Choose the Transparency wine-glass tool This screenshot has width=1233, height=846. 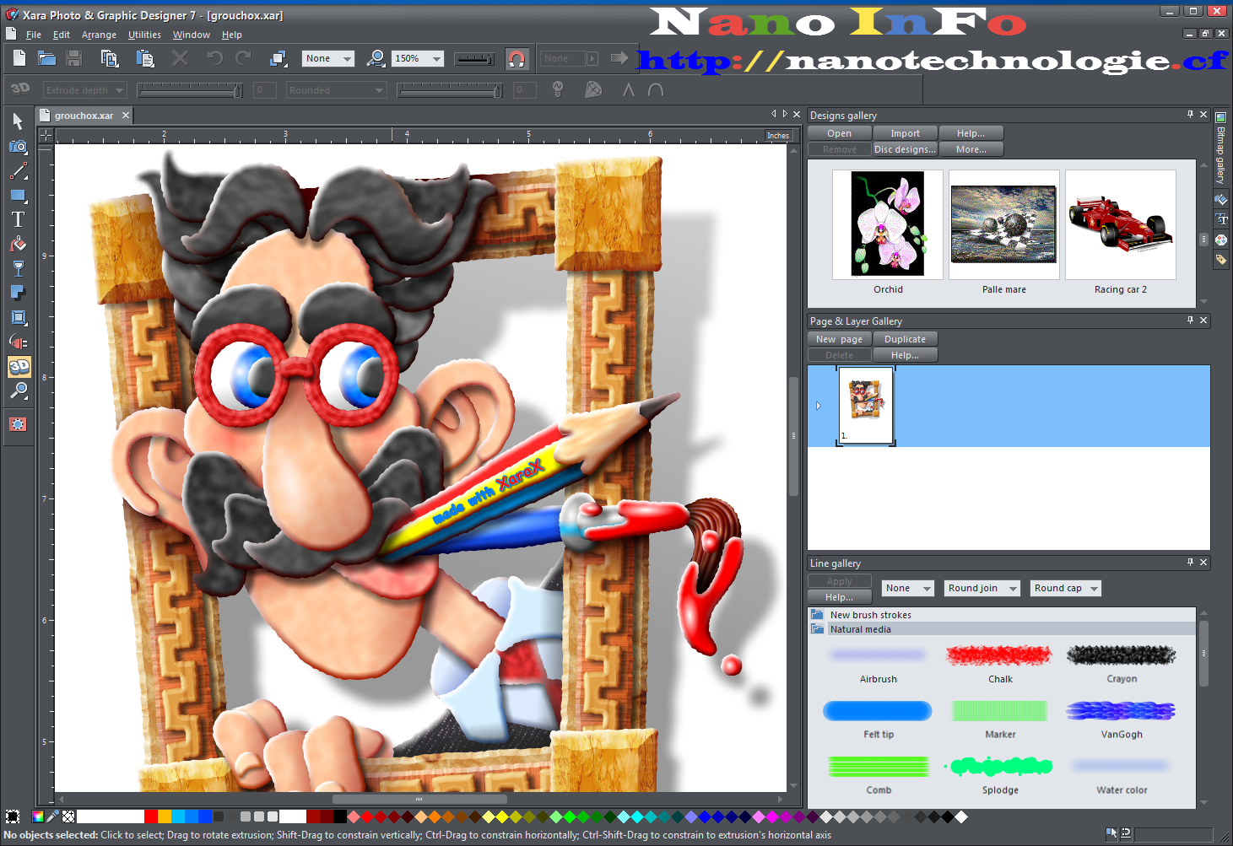[x=18, y=268]
